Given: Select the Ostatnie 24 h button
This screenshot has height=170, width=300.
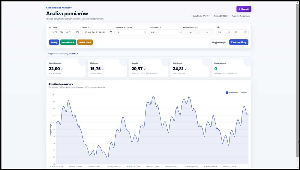Looking at the screenshot, I should (x=68, y=42).
